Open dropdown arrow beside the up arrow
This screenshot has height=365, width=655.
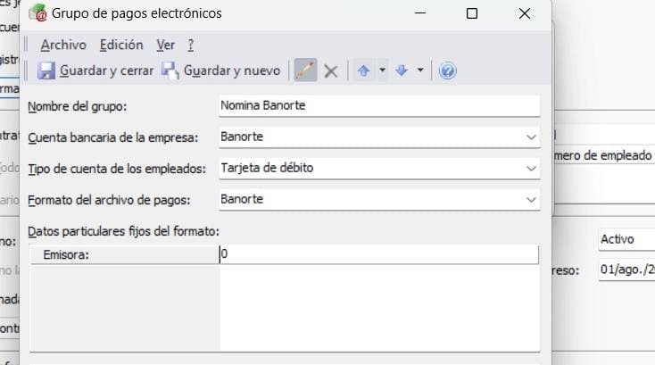[x=382, y=71]
